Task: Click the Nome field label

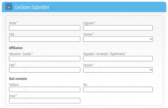Action: click(x=13, y=23)
